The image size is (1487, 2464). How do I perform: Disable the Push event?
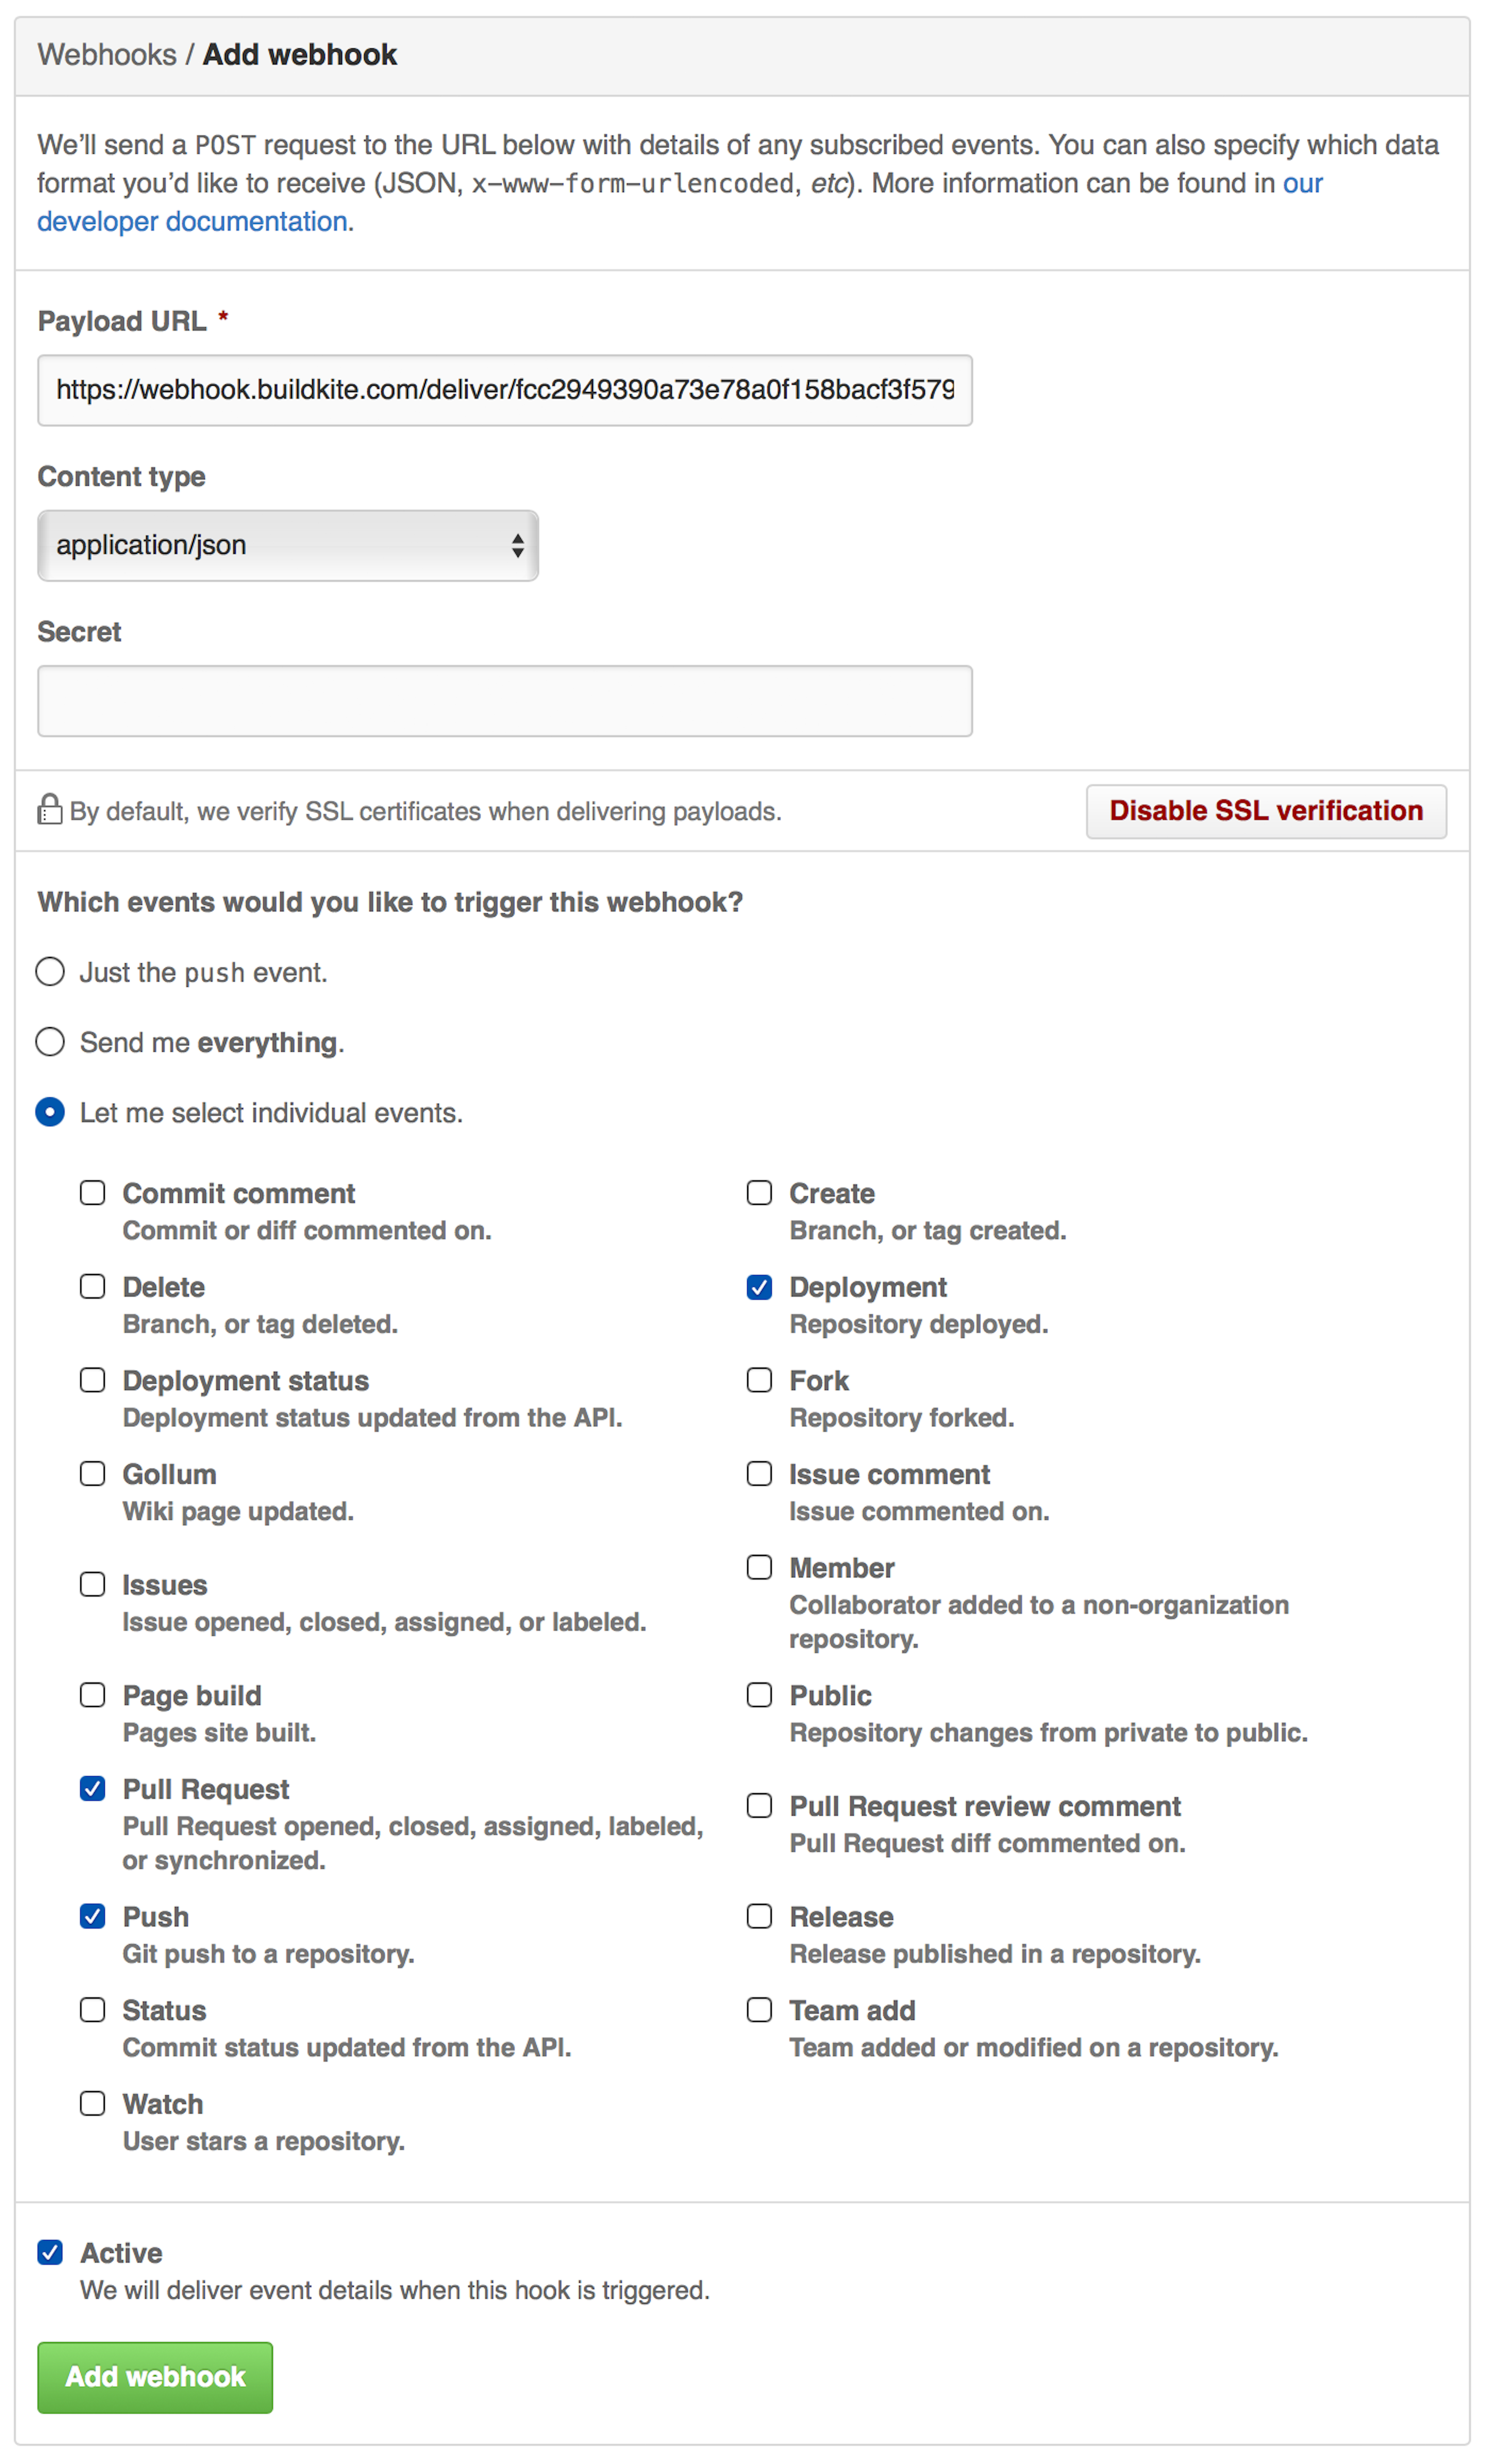92,1916
